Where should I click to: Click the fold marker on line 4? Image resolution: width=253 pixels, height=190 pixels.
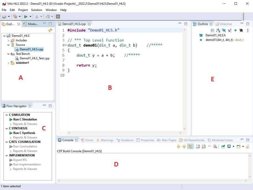tap(66, 45)
